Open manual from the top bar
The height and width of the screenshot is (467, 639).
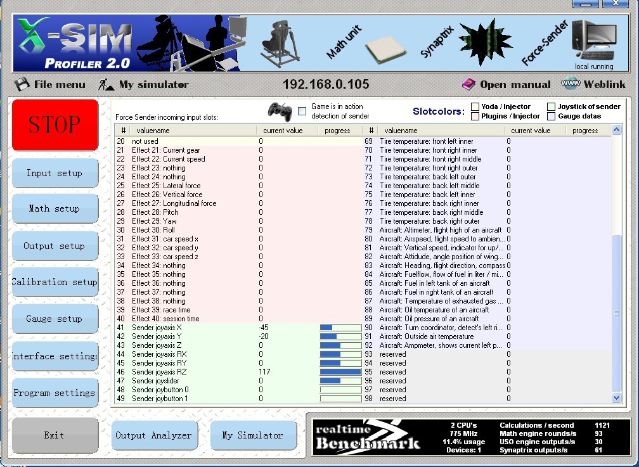pos(515,85)
